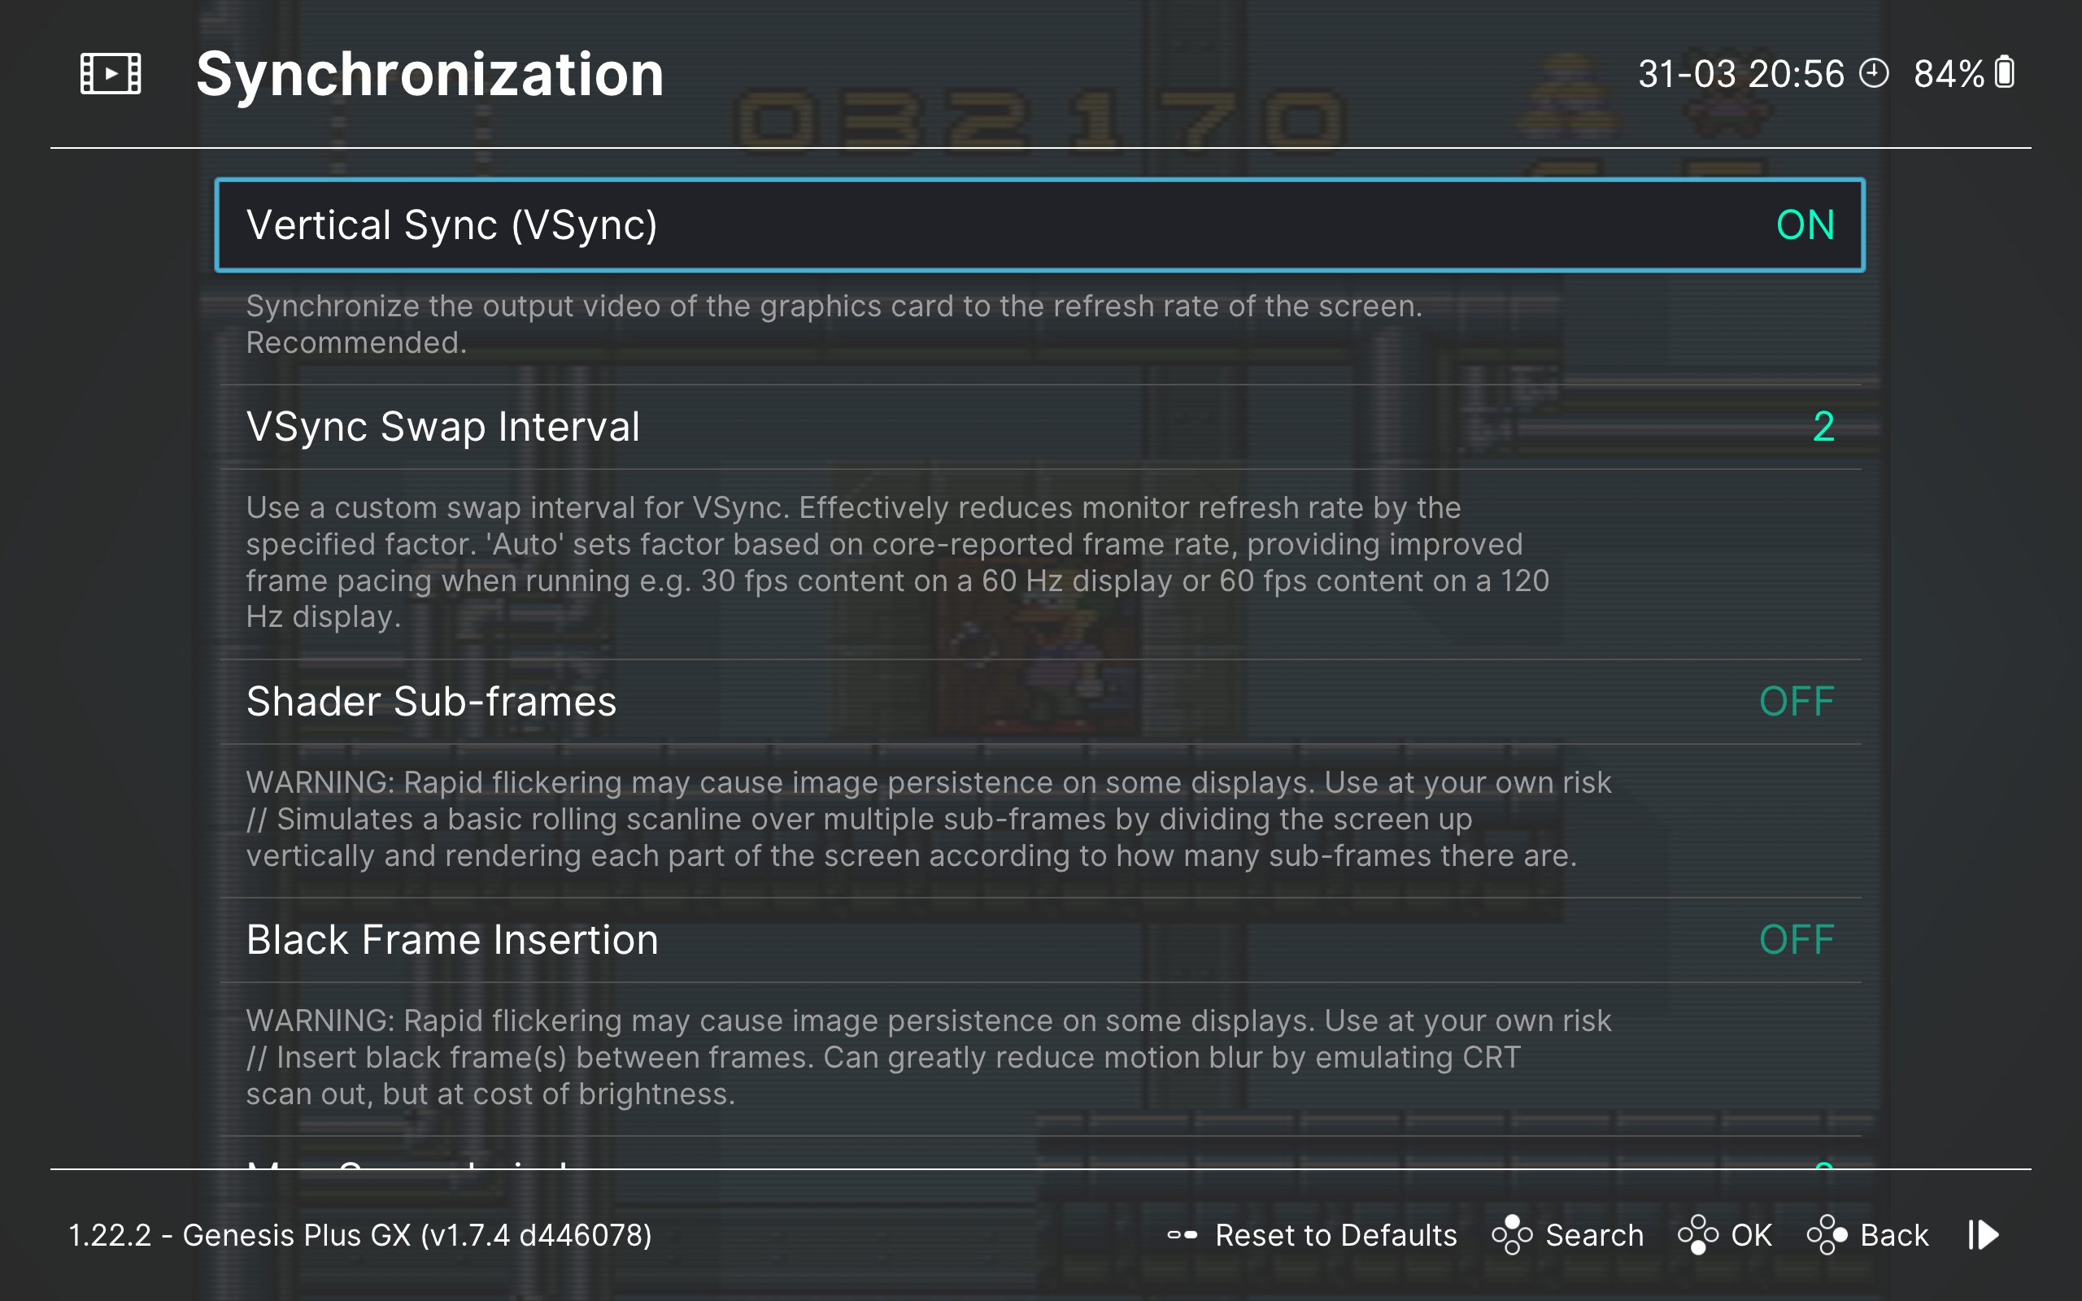
Task: Click the Synchronization page title
Action: [x=429, y=74]
